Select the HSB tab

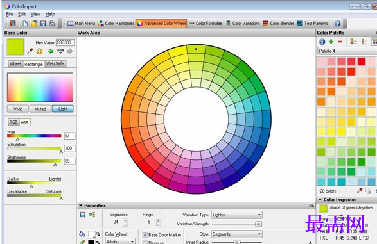pyautogui.click(x=24, y=122)
